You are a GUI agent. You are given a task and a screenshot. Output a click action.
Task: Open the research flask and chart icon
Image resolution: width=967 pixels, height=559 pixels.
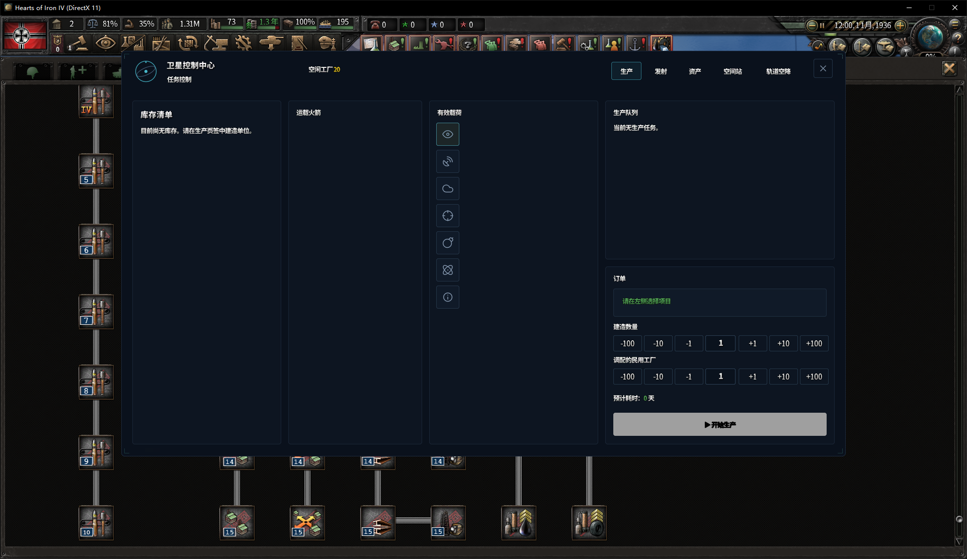(x=133, y=43)
